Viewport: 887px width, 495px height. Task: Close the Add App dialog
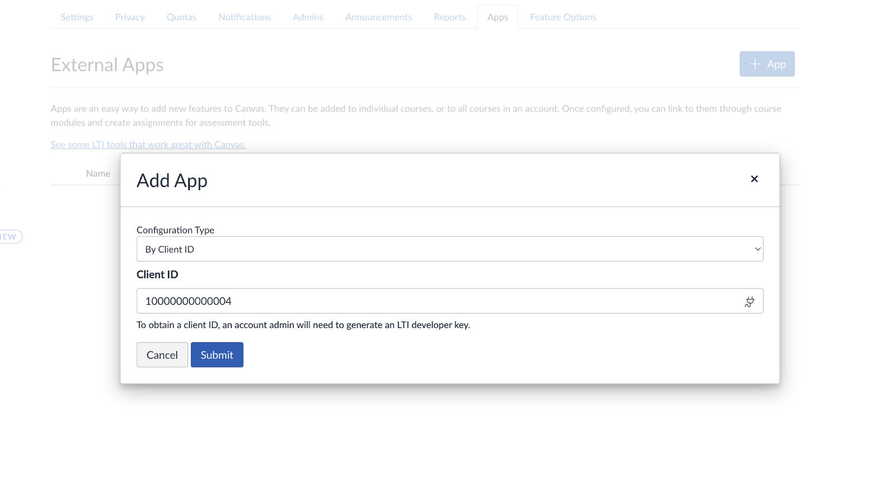click(x=754, y=179)
